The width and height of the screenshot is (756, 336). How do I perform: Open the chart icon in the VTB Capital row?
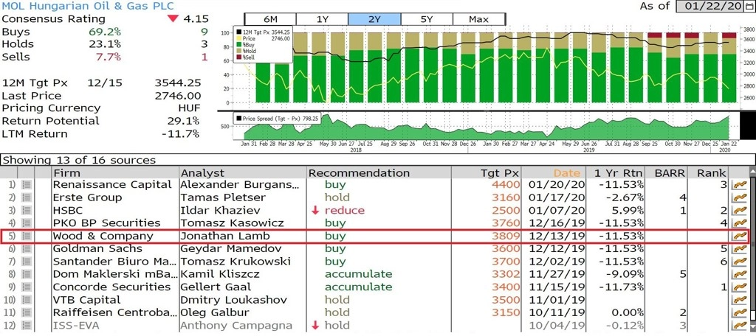click(x=738, y=300)
